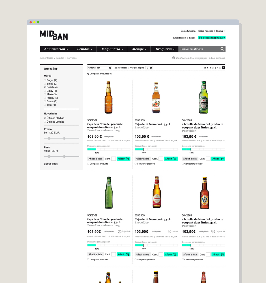Click the Comparar productos (0) link
The image size is (266, 283).
click(x=101, y=74)
